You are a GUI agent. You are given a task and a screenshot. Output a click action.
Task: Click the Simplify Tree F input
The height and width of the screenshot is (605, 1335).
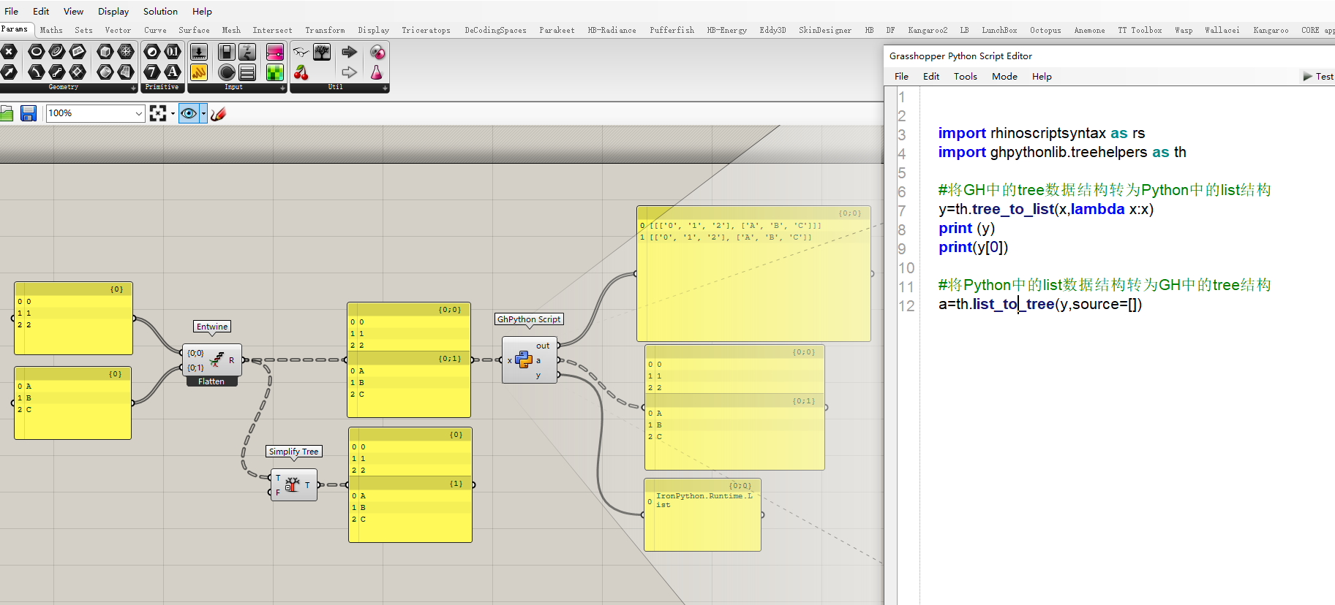(278, 492)
